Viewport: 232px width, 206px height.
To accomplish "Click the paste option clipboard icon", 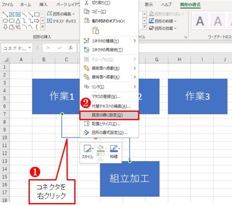I will tap(95, 30).
